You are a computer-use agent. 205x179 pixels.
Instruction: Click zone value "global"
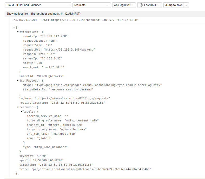point(44,138)
